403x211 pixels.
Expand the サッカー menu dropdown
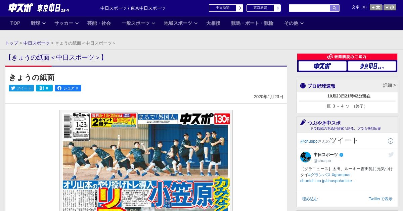click(66, 23)
